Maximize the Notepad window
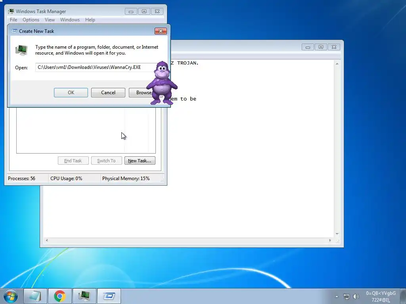Viewport: 406px width, 304px height. click(321, 47)
